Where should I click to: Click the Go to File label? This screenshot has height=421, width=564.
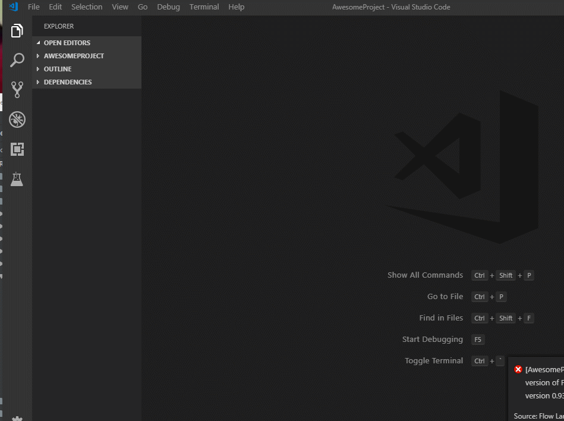click(x=445, y=297)
